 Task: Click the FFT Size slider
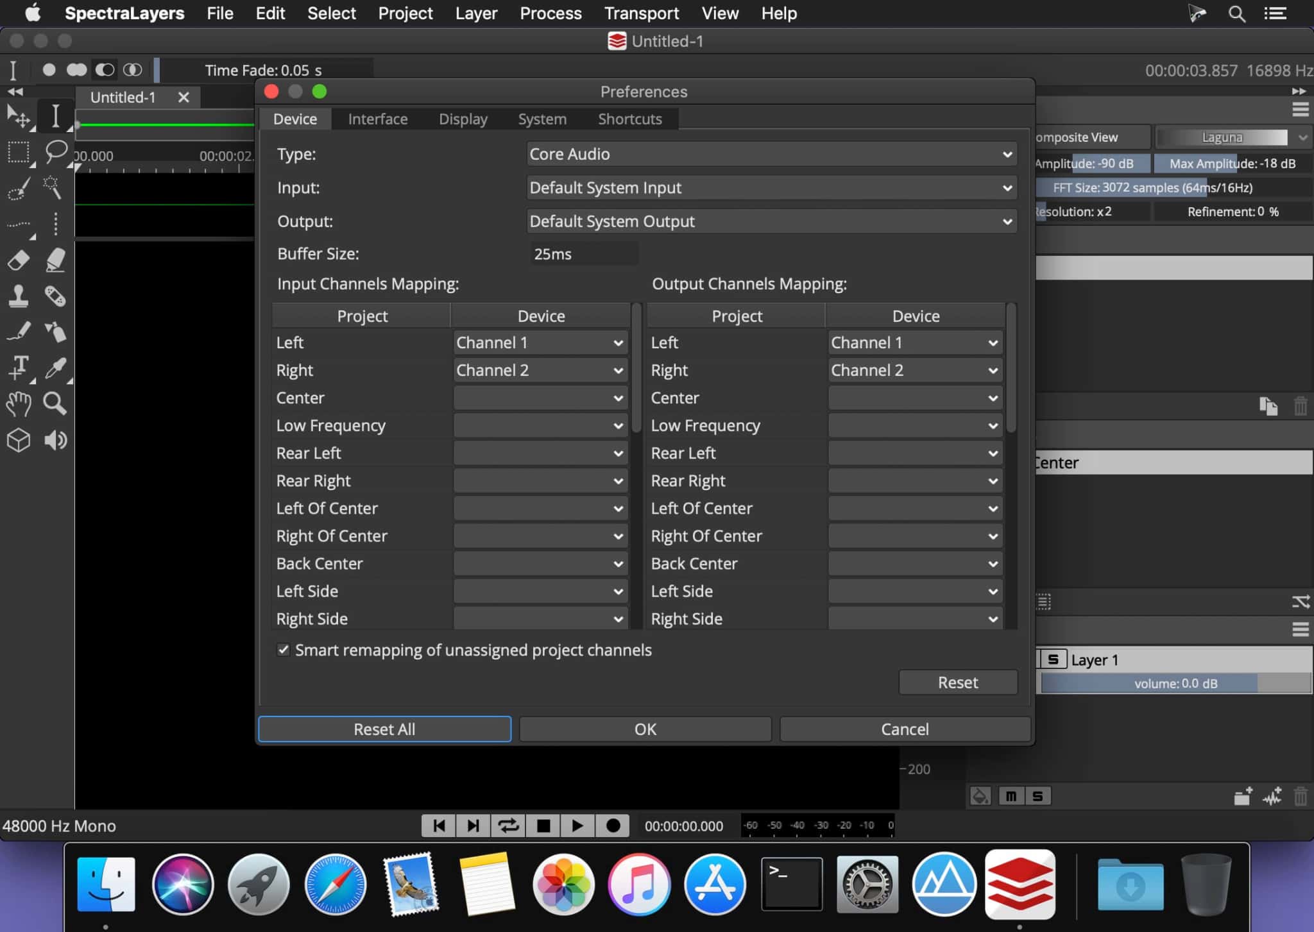[1173, 187]
